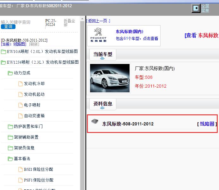Click the [当前: 线路图] link
Screen dimensions: 219x190
click(14, 44)
